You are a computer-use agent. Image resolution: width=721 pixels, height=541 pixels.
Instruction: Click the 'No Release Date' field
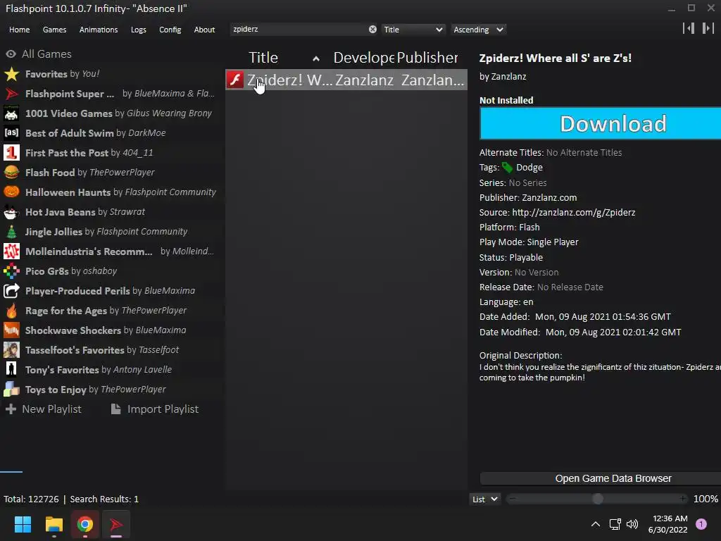(x=570, y=287)
